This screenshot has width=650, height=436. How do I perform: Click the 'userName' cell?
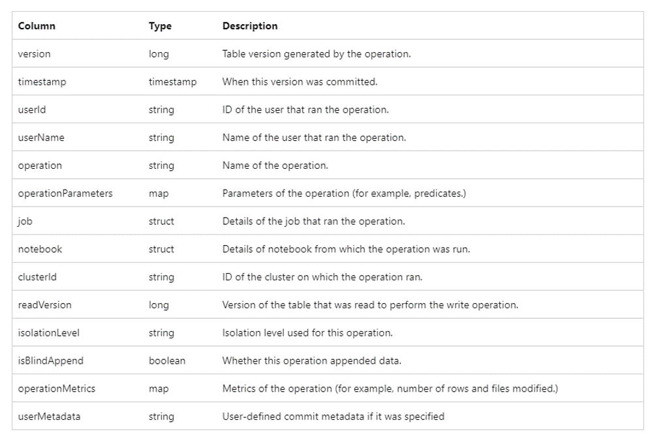click(41, 138)
